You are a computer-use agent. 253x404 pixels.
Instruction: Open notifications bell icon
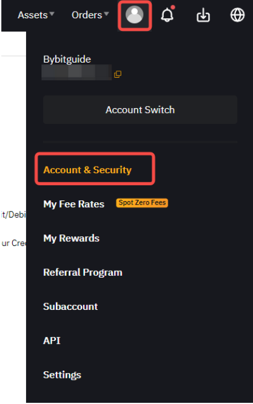167,14
